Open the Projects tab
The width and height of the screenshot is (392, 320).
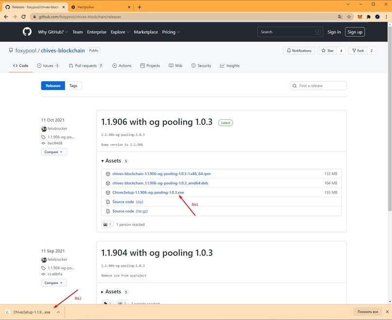pos(150,66)
